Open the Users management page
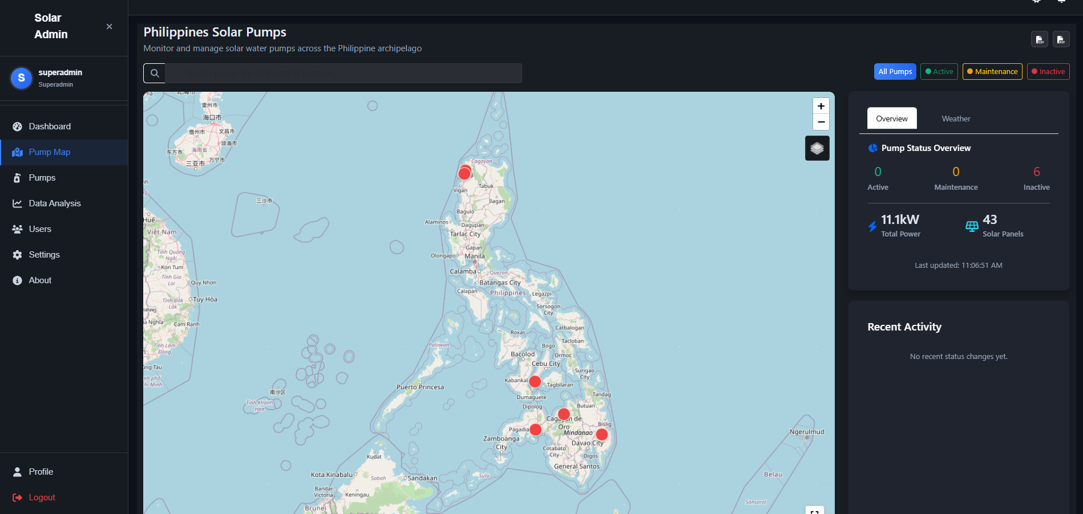Image resolution: width=1083 pixels, height=514 pixels. coord(40,229)
